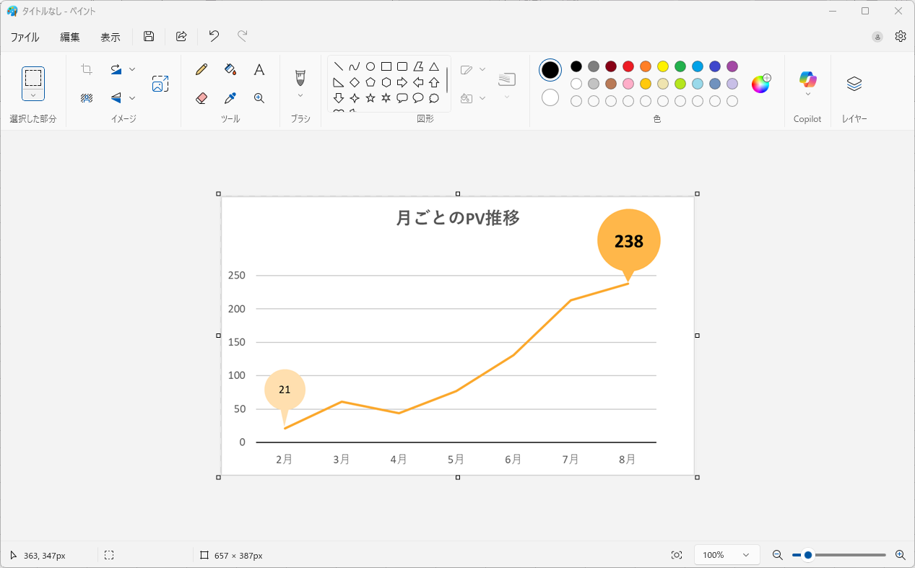Select the Fill bucket tool
The width and height of the screenshot is (915, 568).
(230, 69)
